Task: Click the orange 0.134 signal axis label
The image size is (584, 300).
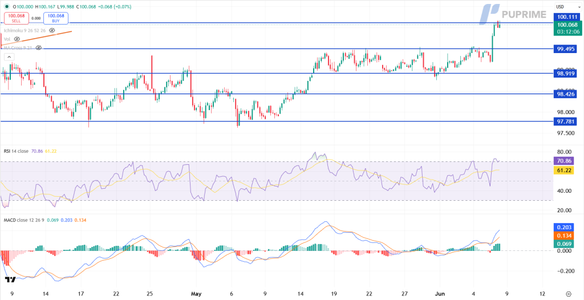Action: [565, 235]
